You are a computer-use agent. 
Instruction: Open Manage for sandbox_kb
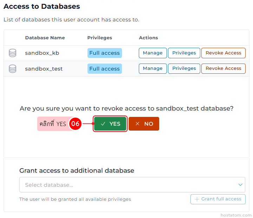[153, 53]
